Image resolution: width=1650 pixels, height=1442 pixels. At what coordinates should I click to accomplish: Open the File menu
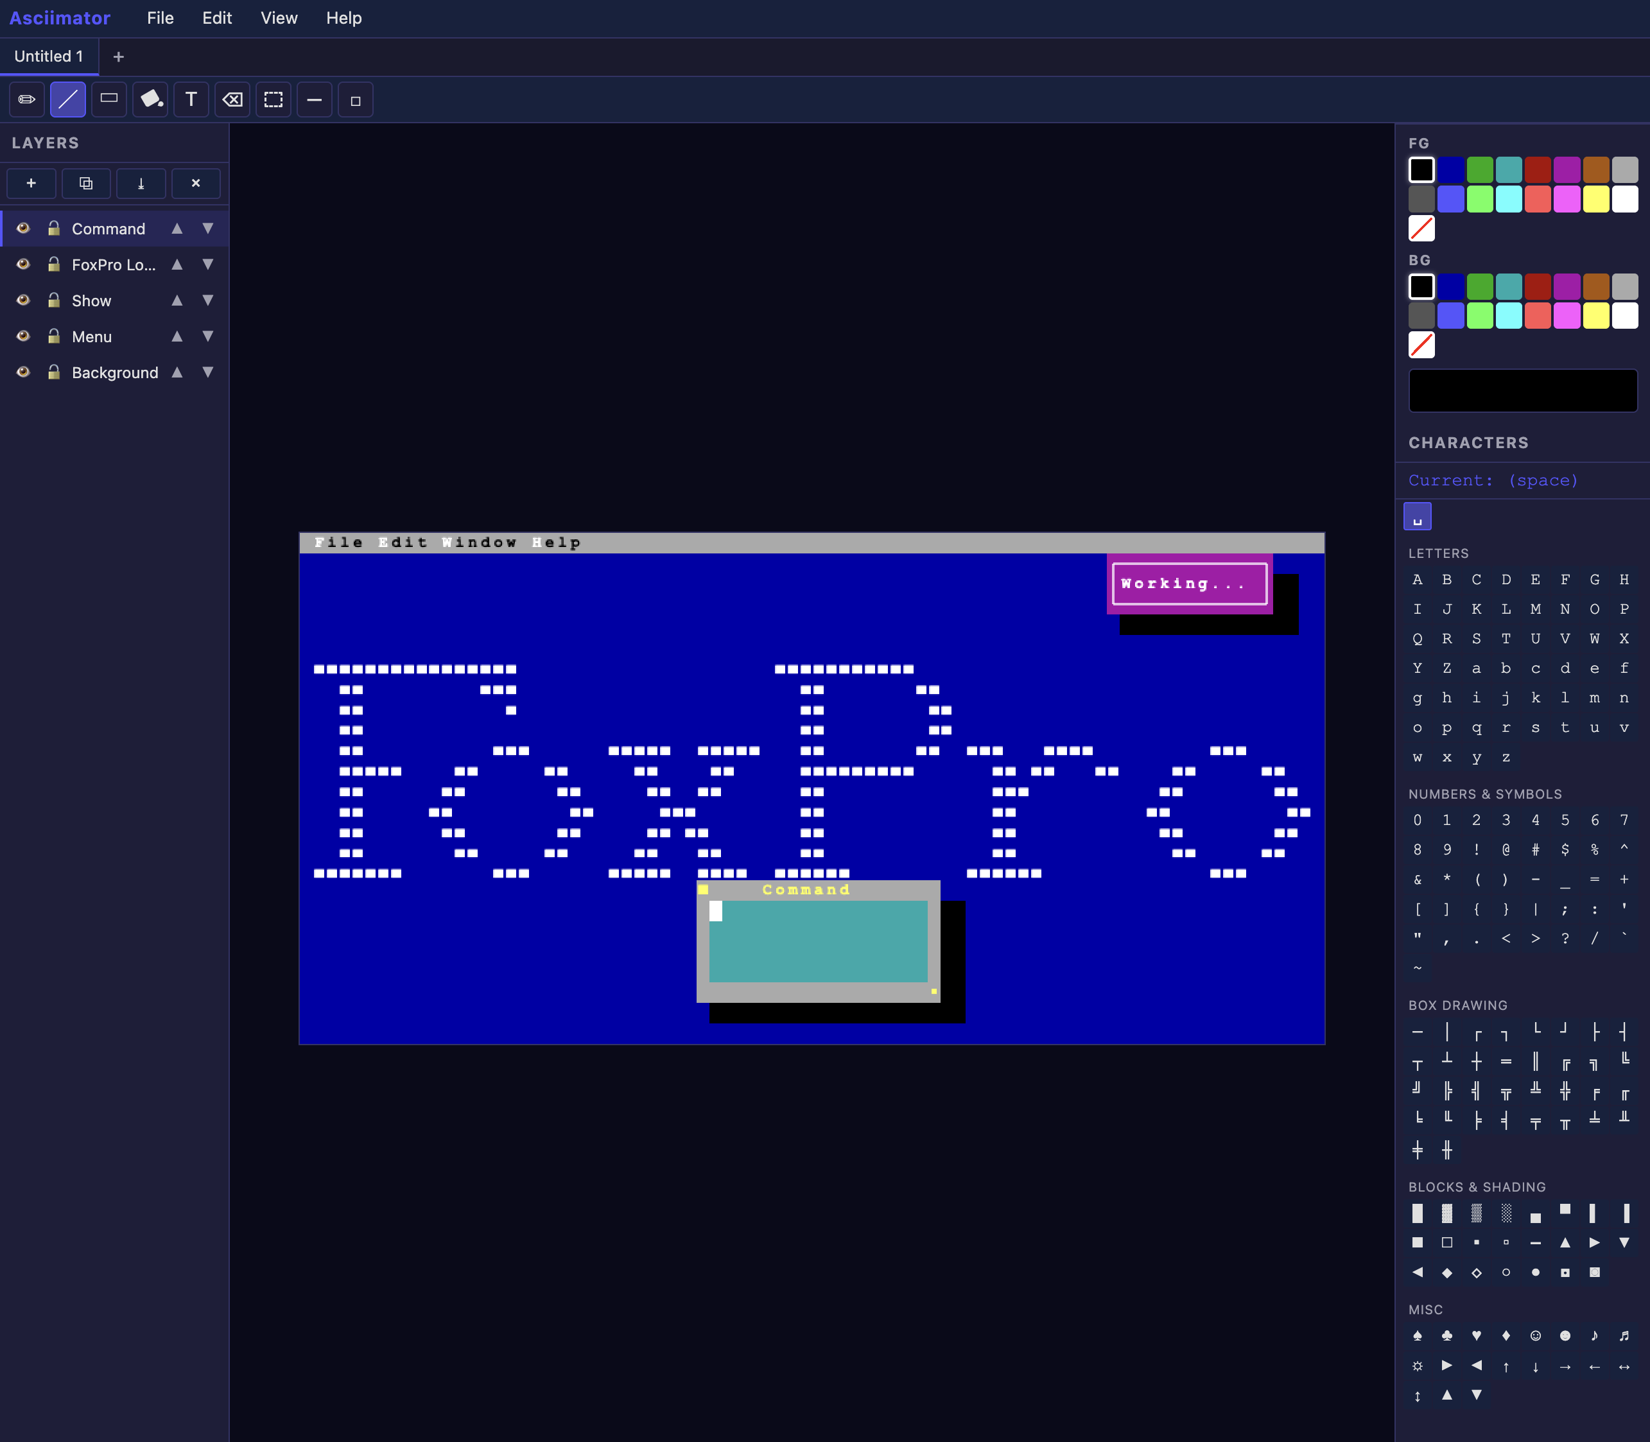(x=160, y=18)
